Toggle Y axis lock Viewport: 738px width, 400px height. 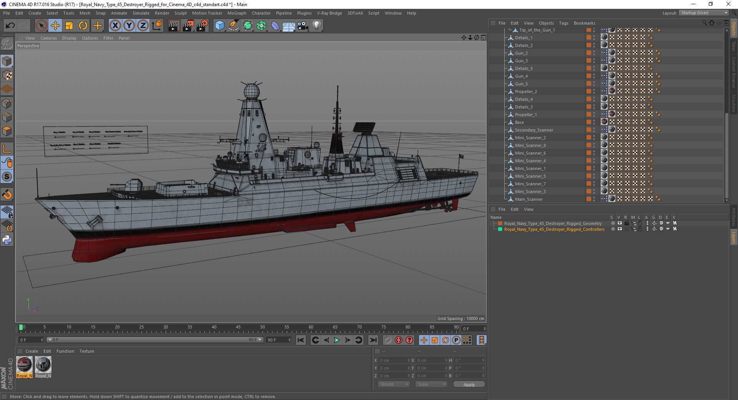tap(129, 26)
